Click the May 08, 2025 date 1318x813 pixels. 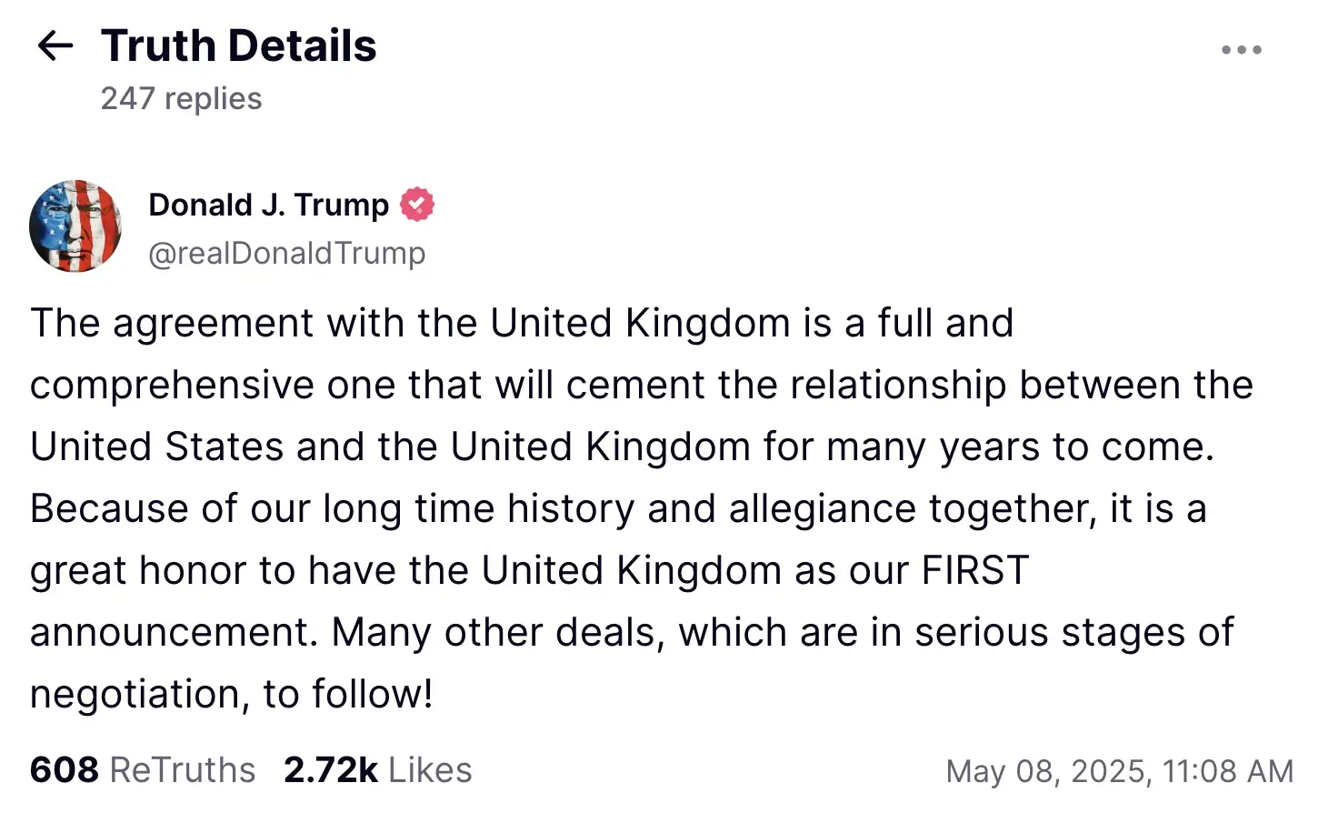coord(1046,771)
